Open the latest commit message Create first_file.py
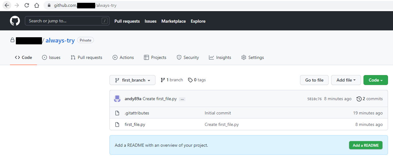This screenshot has width=393, height=156. (x=160, y=99)
